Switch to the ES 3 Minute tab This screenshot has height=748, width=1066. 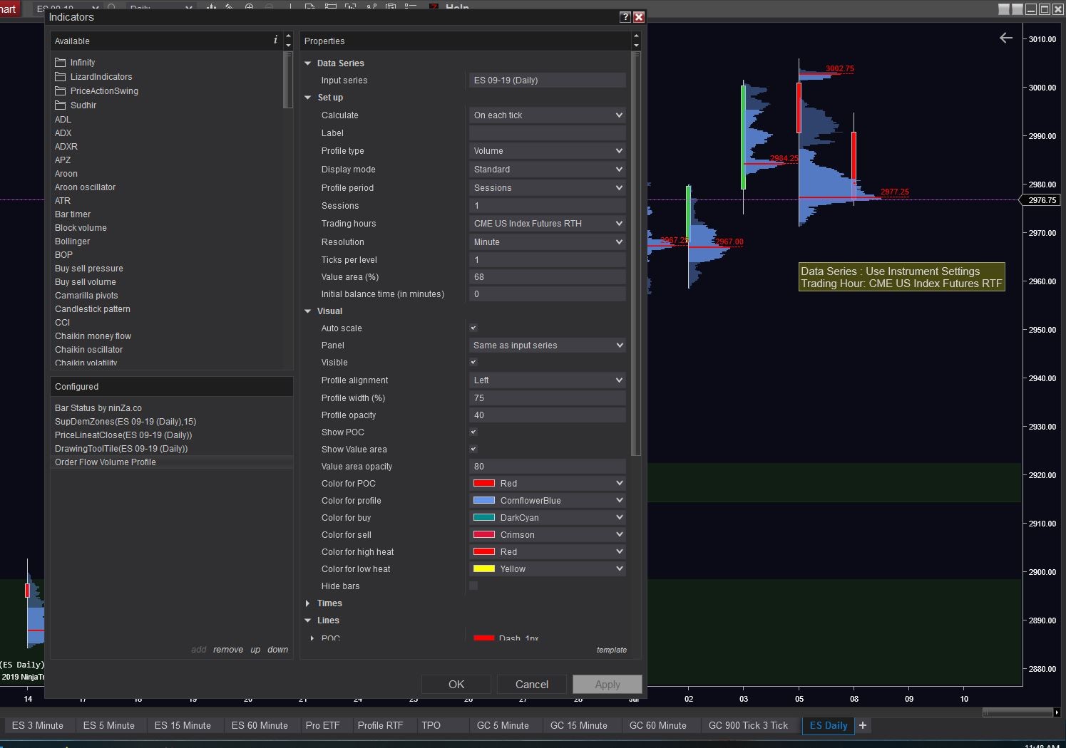click(x=38, y=725)
